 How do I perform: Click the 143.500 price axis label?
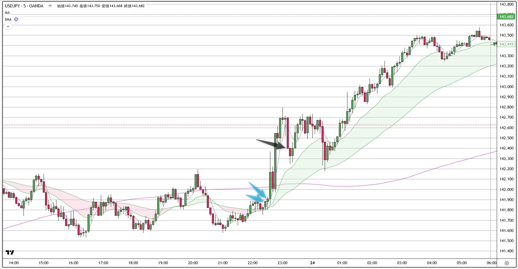click(x=506, y=35)
